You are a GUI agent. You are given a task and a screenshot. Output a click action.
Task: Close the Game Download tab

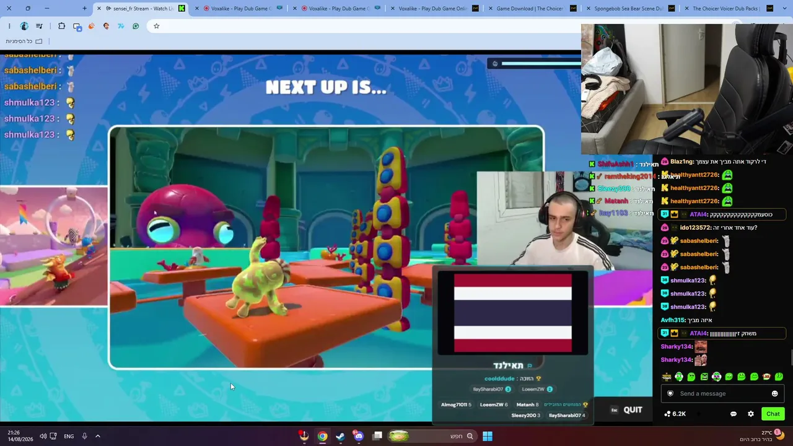[x=489, y=9]
